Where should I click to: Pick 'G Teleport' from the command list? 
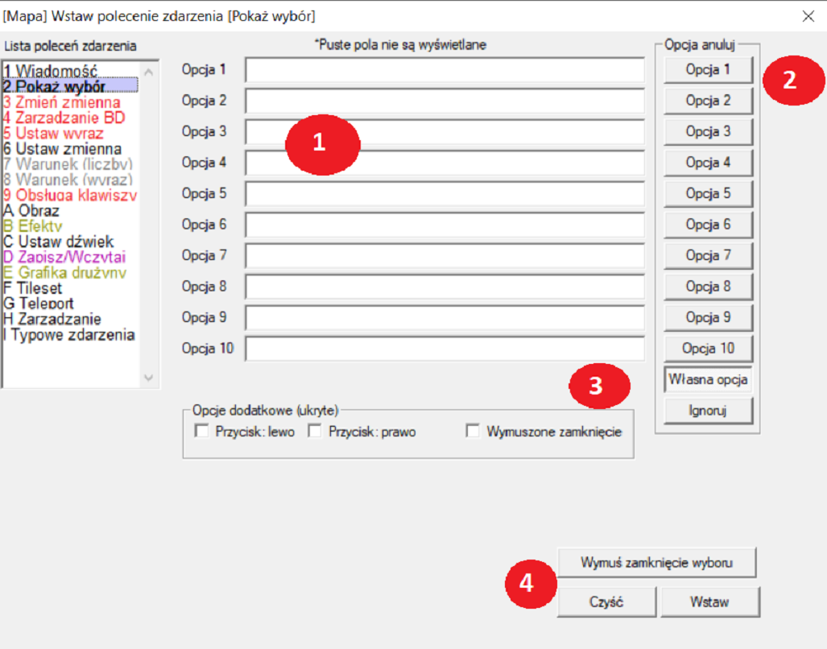click(39, 304)
